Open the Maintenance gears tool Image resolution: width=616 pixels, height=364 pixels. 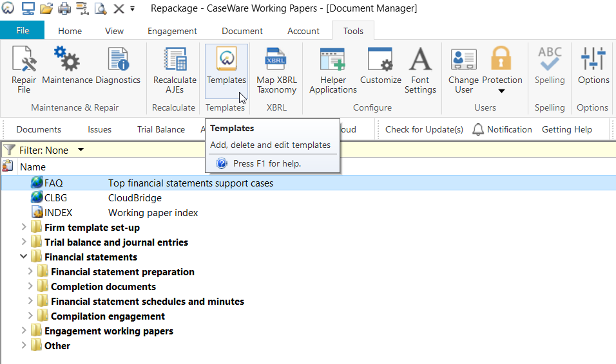(x=67, y=59)
